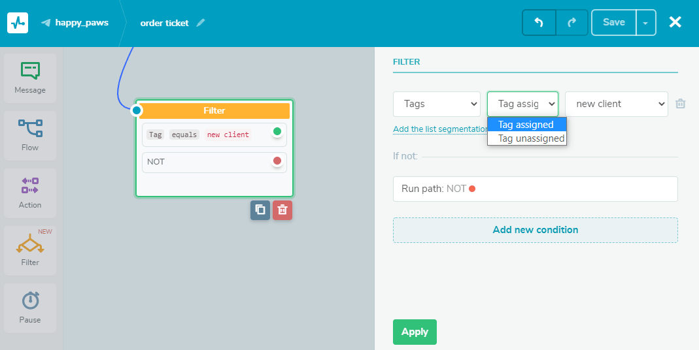This screenshot has width=699, height=350.
Task: Click the Run path NOT field
Action: pyautogui.click(x=535, y=189)
